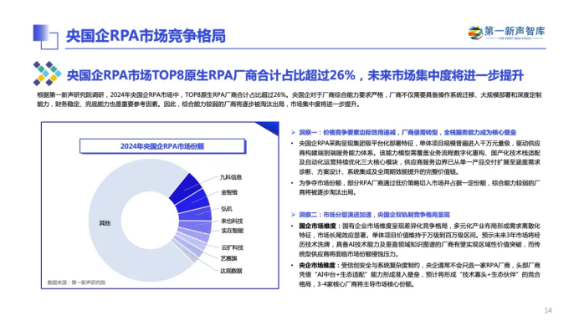Click the 第一新声智库 logo icon
579x326 pixels.
pyautogui.click(x=475, y=33)
